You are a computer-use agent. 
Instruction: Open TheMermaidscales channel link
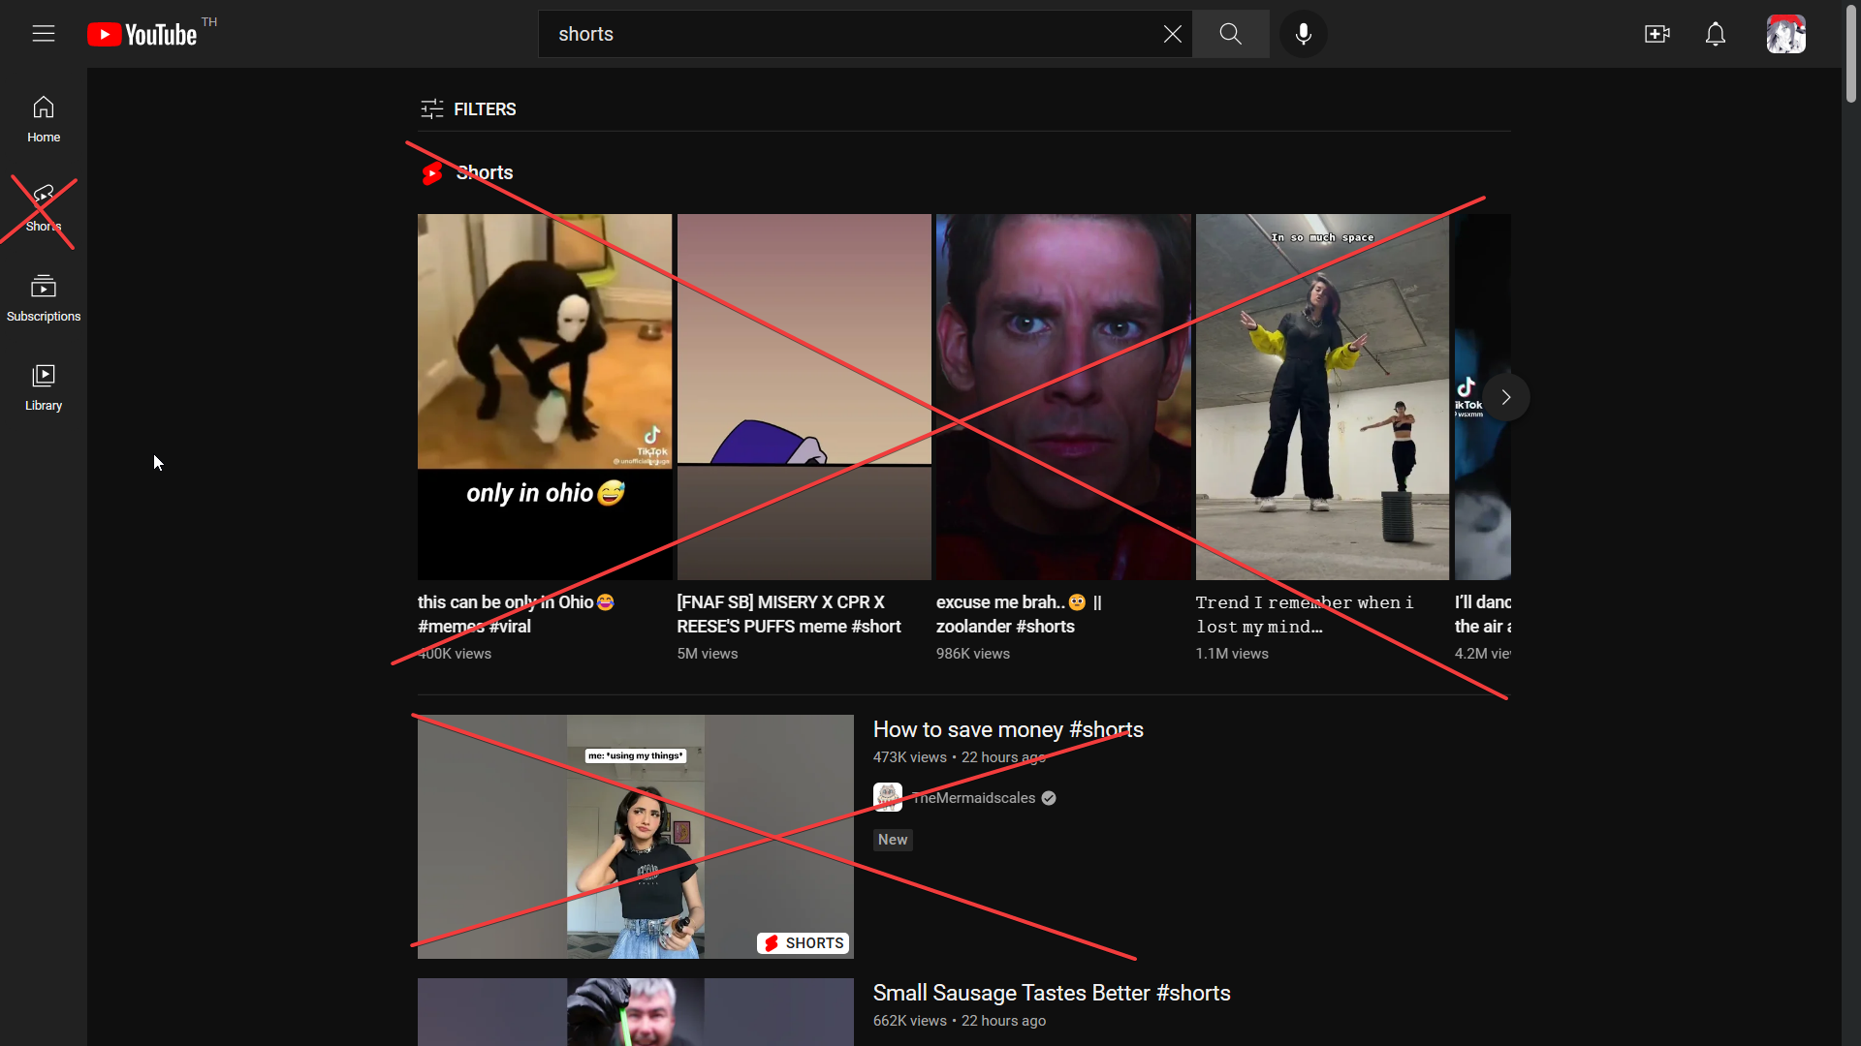(x=973, y=798)
